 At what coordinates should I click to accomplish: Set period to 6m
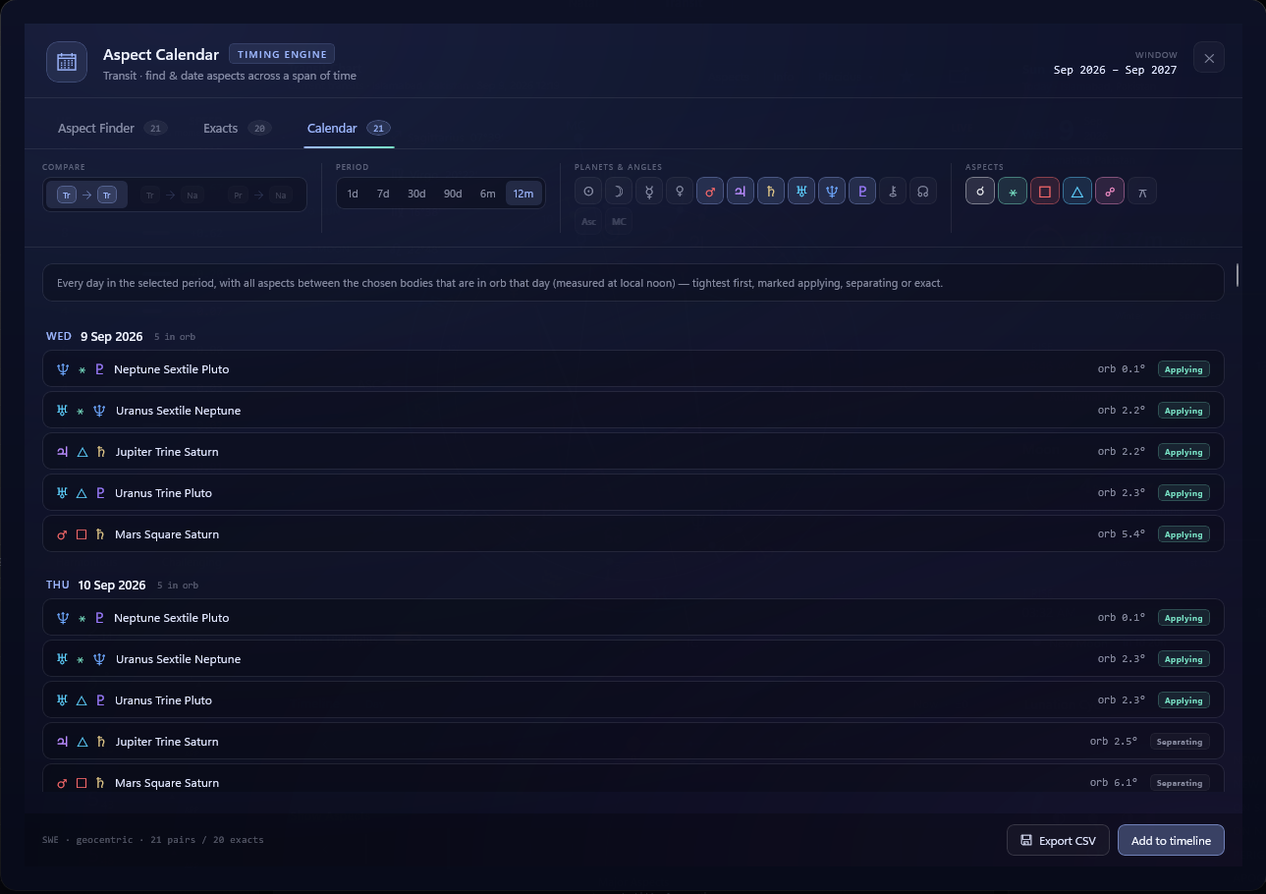pyautogui.click(x=488, y=194)
